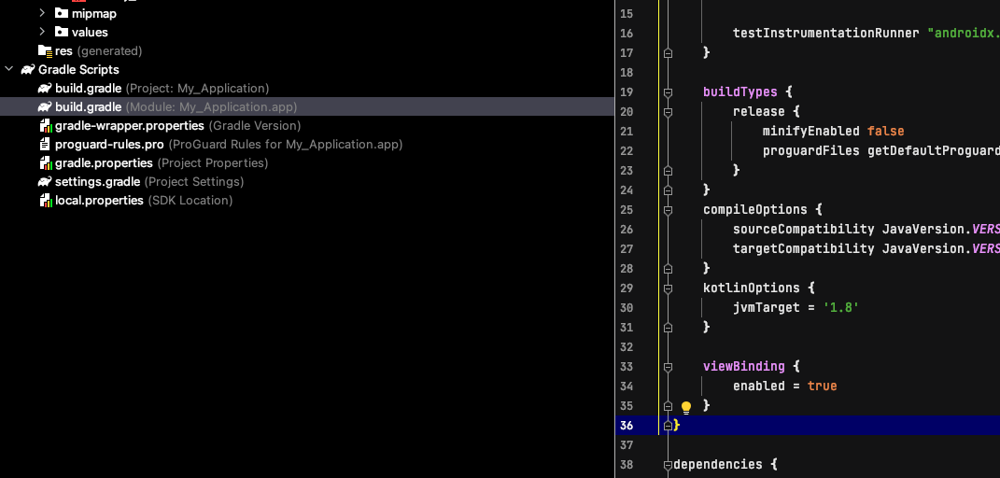Image resolution: width=1000 pixels, height=478 pixels.
Task: Fold the compileOptions block at line 25
Action: 668,210
